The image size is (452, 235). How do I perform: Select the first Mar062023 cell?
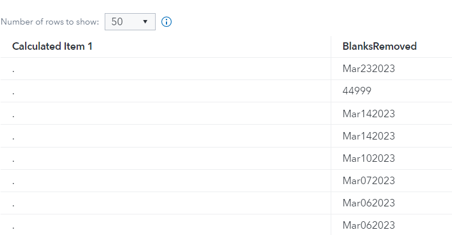pos(368,202)
